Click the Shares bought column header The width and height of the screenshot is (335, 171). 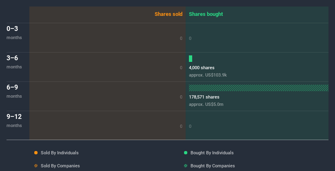click(x=206, y=14)
